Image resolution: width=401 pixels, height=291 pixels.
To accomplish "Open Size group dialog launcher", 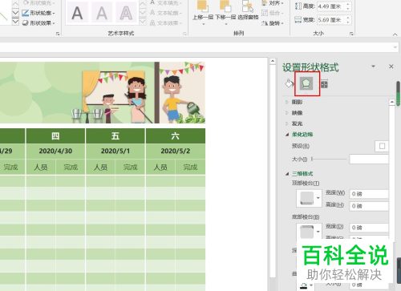I will coord(351,34).
